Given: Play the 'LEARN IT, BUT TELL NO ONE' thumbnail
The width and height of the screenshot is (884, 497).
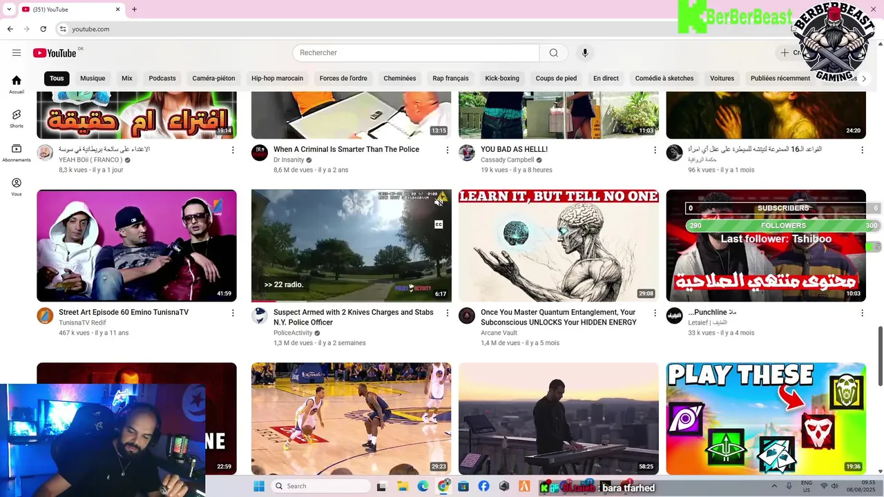Looking at the screenshot, I should tap(559, 246).
